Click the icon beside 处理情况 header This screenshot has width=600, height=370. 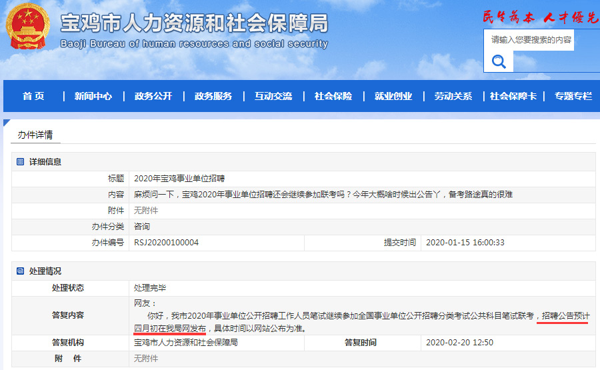(x=20, y=271)
